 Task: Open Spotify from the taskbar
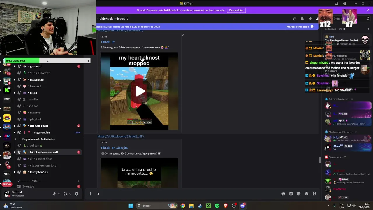pyautogui.click(x=217, y=206)
